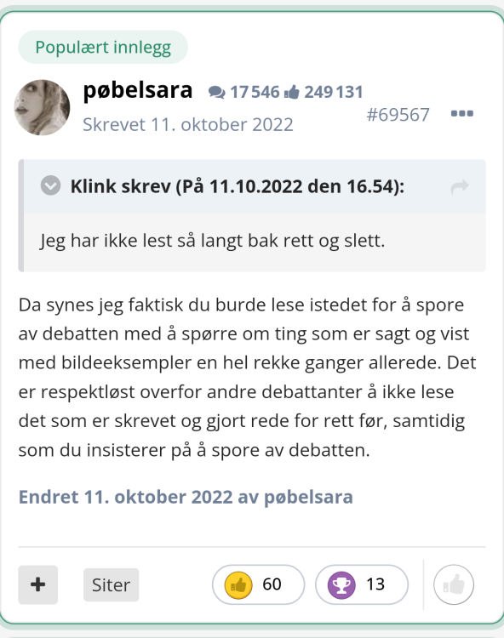Screen dimensions: 504x638
Task: Toggle your like with grey thumbs-up button
Action: 454,584
